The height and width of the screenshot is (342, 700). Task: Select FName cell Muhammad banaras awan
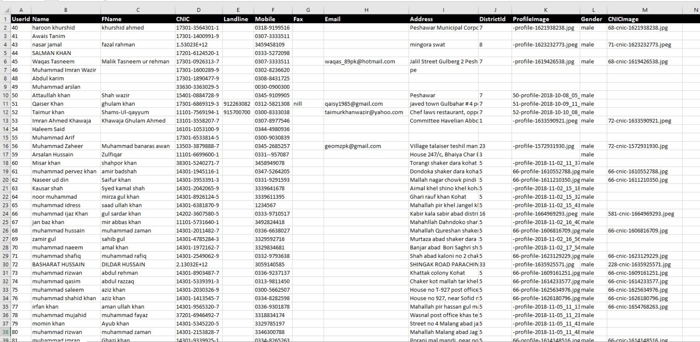point(137,146)
